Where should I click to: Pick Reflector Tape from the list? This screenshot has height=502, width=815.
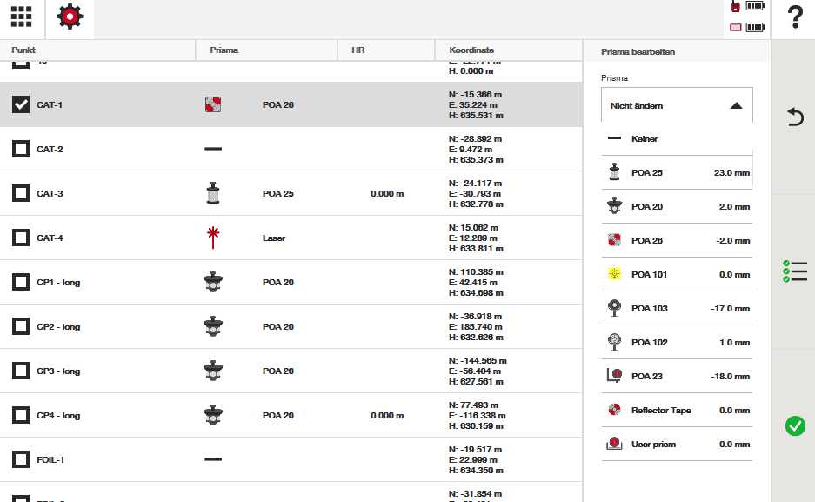677,410
